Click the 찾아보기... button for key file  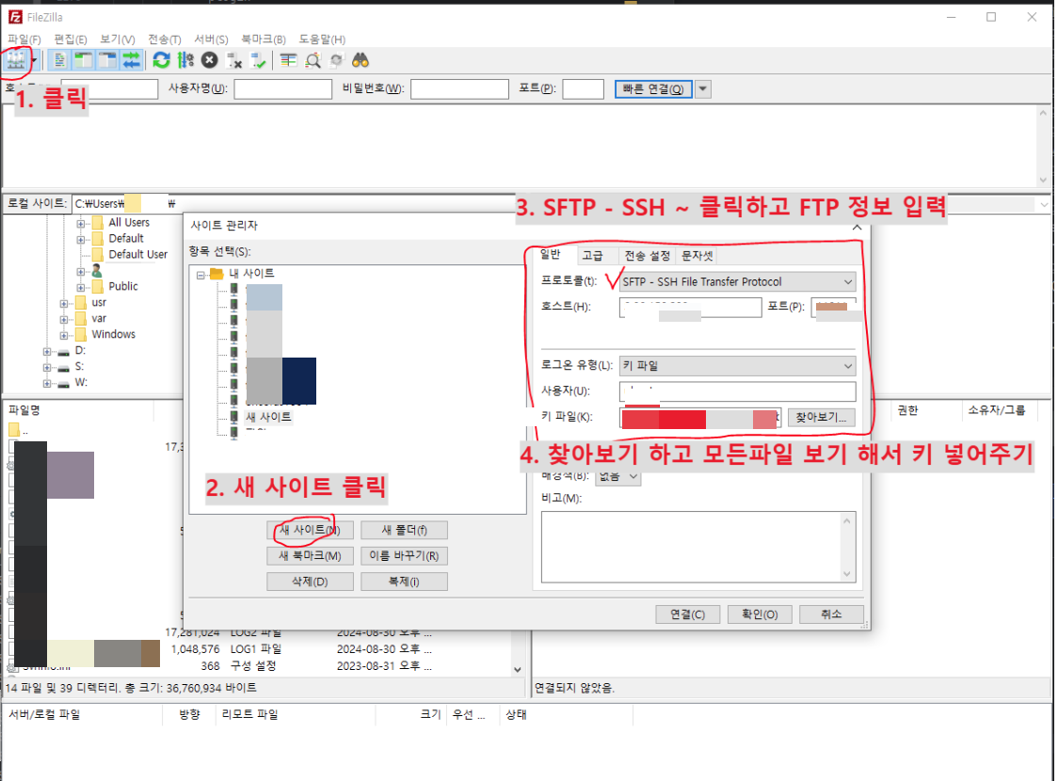(x=821, y=418)
